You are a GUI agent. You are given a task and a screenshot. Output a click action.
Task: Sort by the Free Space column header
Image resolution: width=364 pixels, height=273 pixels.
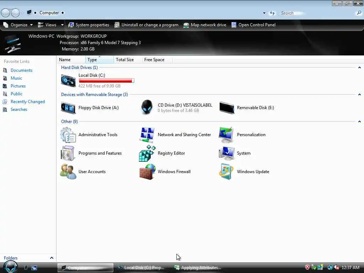click(157, 60)
